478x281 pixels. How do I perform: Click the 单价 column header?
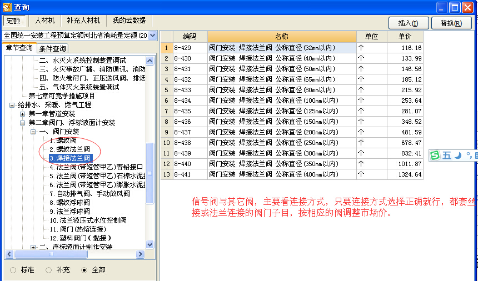[x=405, y=37]
